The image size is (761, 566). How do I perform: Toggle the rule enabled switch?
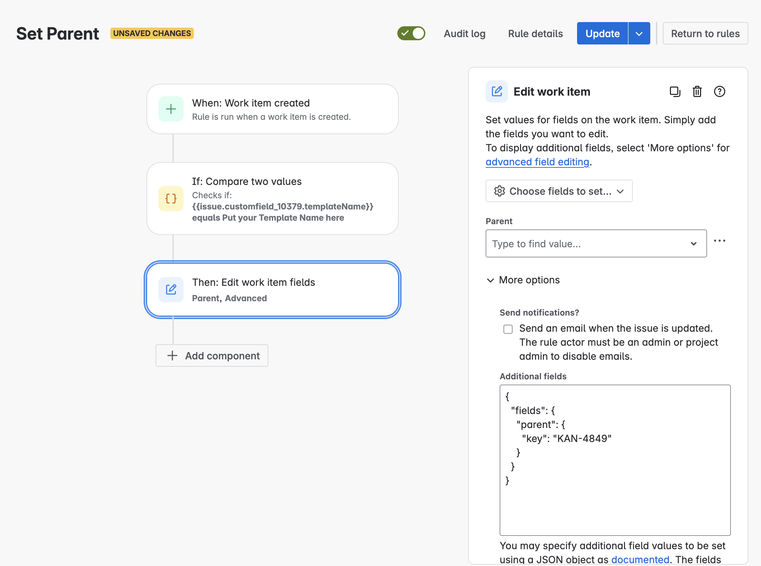click(411, 33)
